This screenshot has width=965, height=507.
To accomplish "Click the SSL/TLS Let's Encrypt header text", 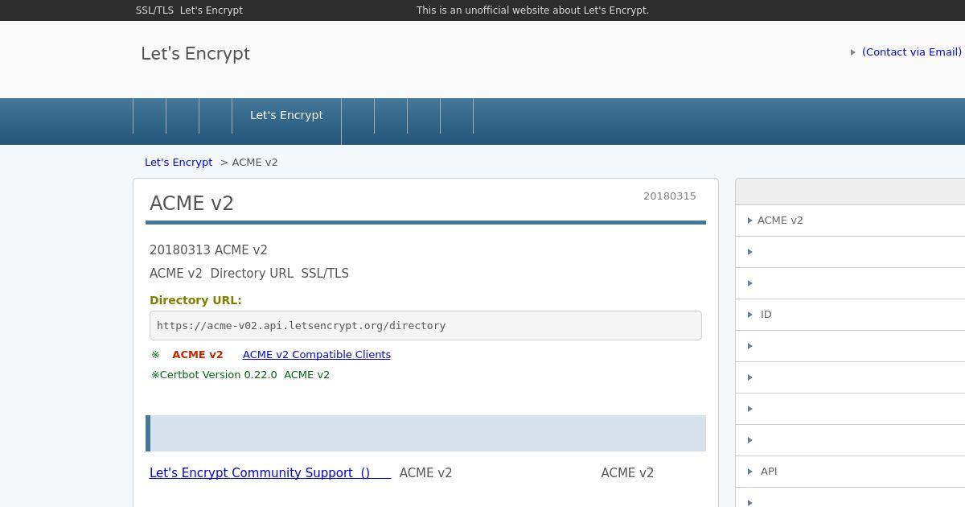I will pos(189,10).
